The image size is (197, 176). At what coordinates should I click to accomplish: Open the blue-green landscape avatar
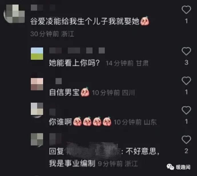click(37, 53)
